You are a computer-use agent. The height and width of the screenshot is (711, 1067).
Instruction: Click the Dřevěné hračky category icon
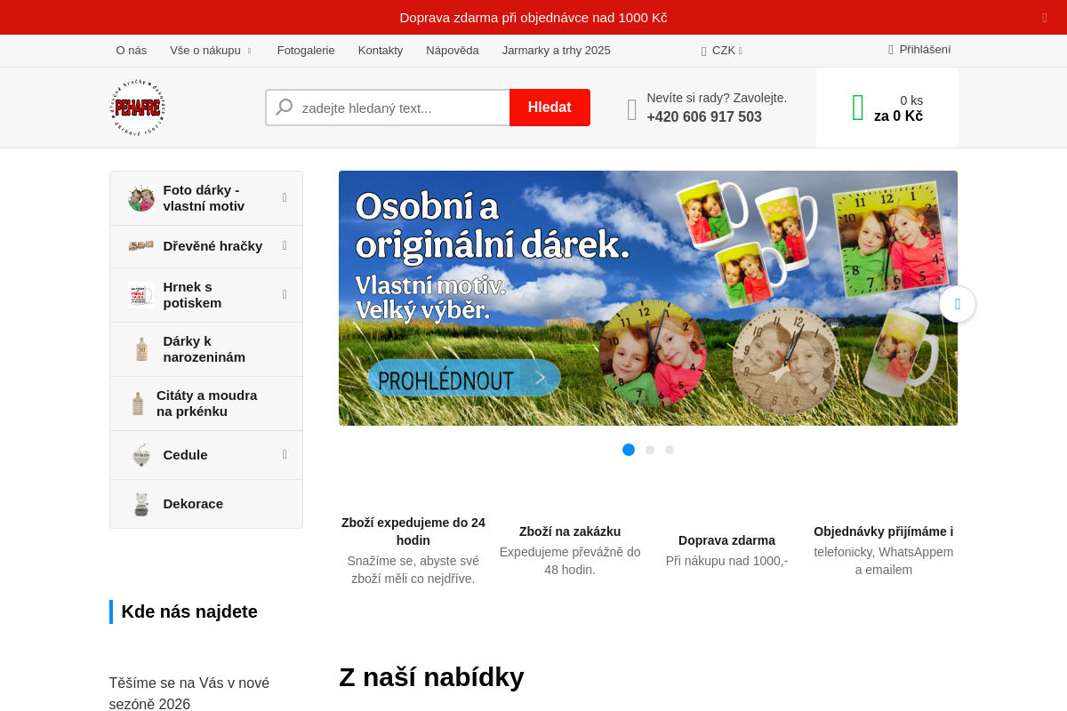(x=140, y=246)
